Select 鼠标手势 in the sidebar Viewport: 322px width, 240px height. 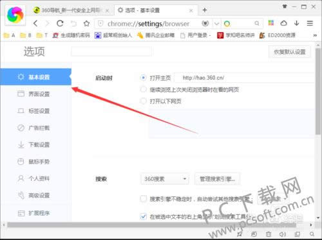point(35,162)
